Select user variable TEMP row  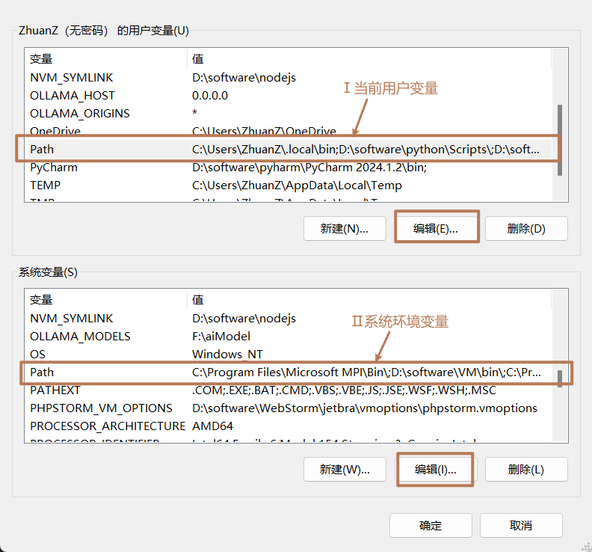[290, 185]
